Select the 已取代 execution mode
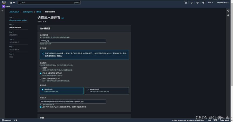233x122 pixels. tap(40, 68)
